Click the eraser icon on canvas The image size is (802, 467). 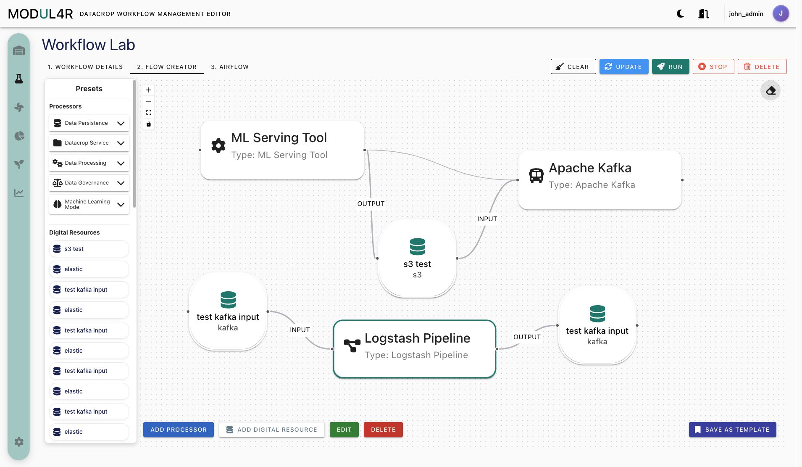coord(770,90)
